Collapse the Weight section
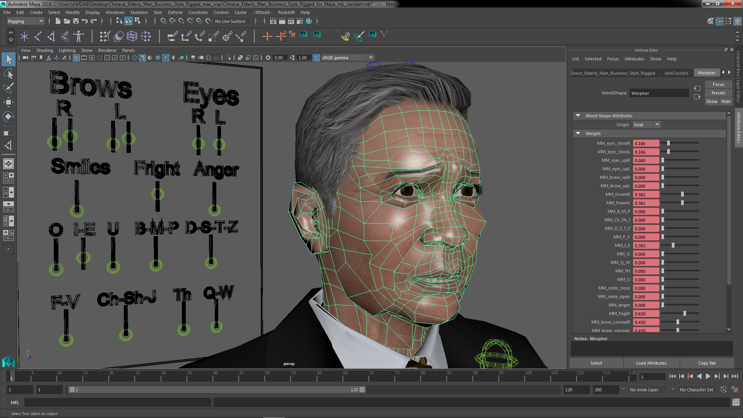The height and width of the screenshot is (418, 743). tap(578, 134)
